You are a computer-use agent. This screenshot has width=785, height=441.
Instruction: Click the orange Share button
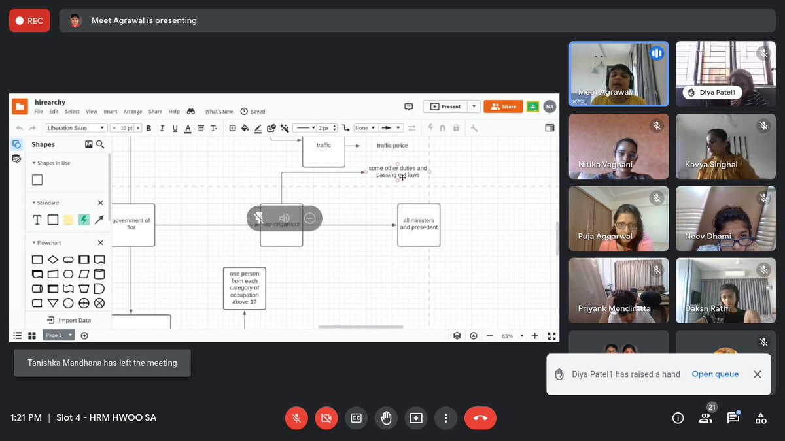503,106
